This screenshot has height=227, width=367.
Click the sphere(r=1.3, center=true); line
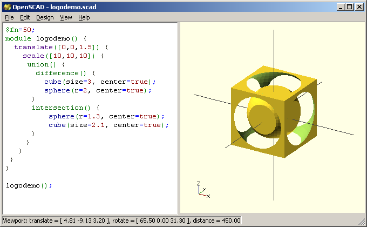click(106, 116)
